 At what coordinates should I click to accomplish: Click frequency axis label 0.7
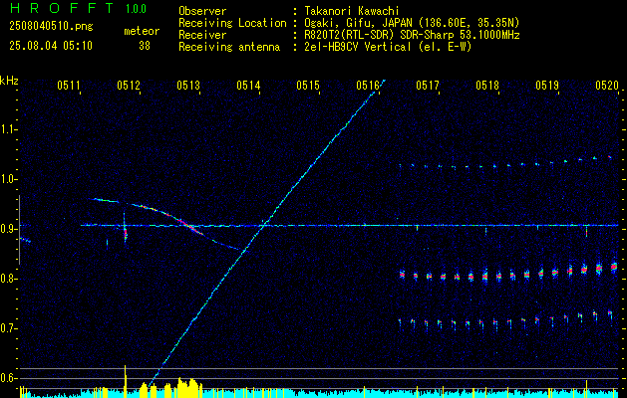[x=9, y=328]
